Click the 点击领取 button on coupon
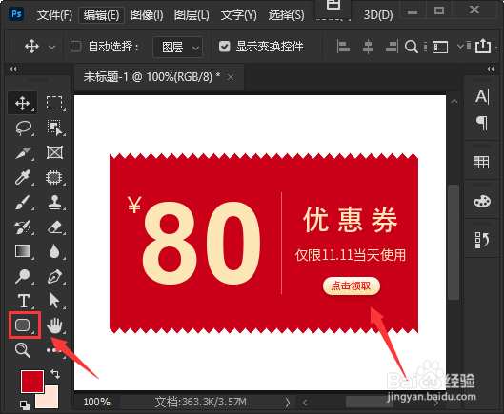Screen dimensions: 504x414 (x=351, y=286)
